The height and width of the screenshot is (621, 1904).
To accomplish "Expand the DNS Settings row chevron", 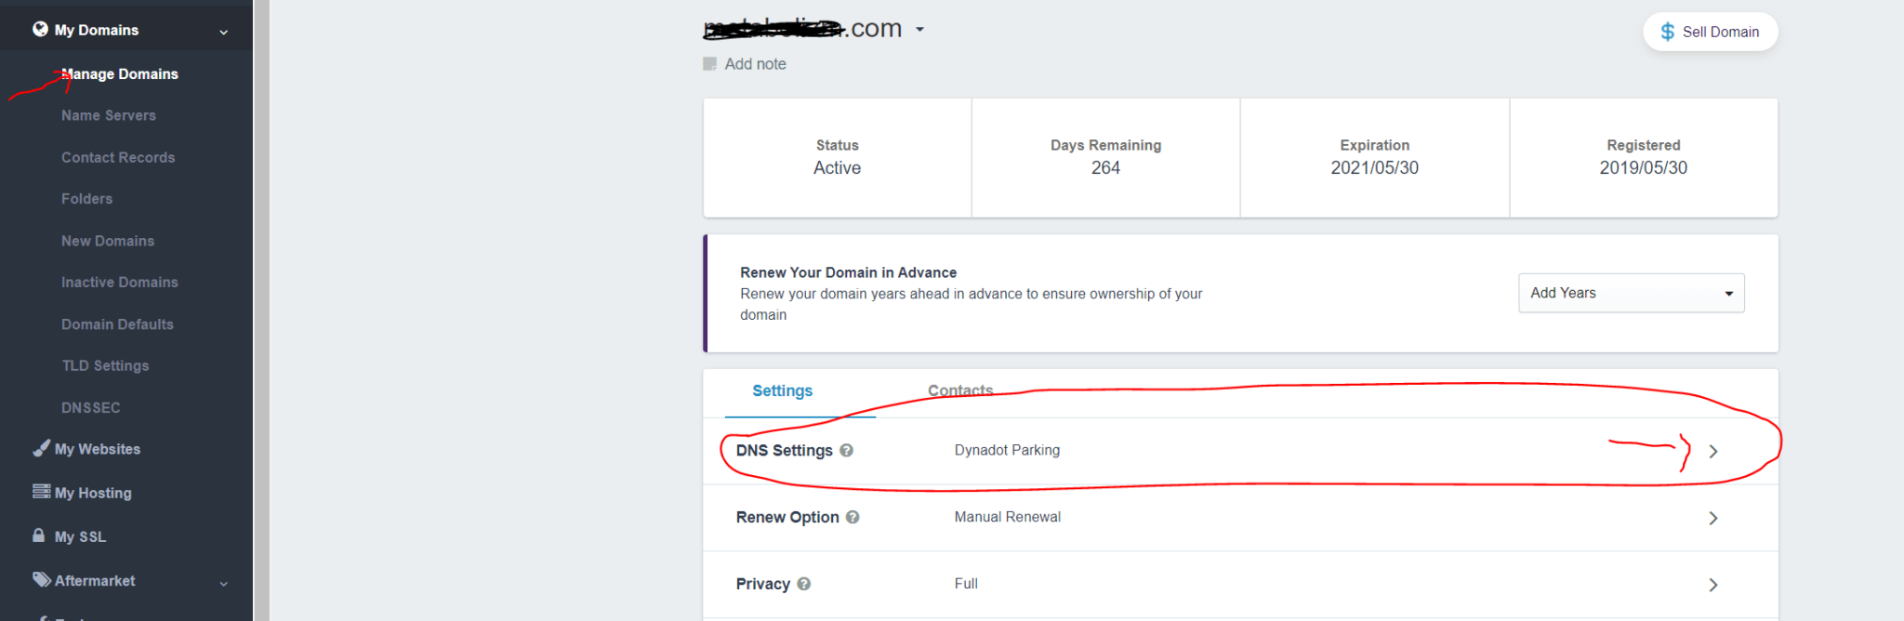I will [x=1713, y=451].
